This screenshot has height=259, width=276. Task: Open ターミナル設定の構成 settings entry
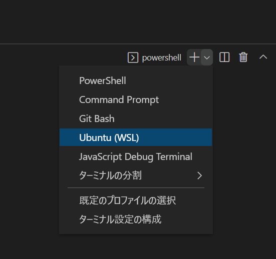pos(136,219)
